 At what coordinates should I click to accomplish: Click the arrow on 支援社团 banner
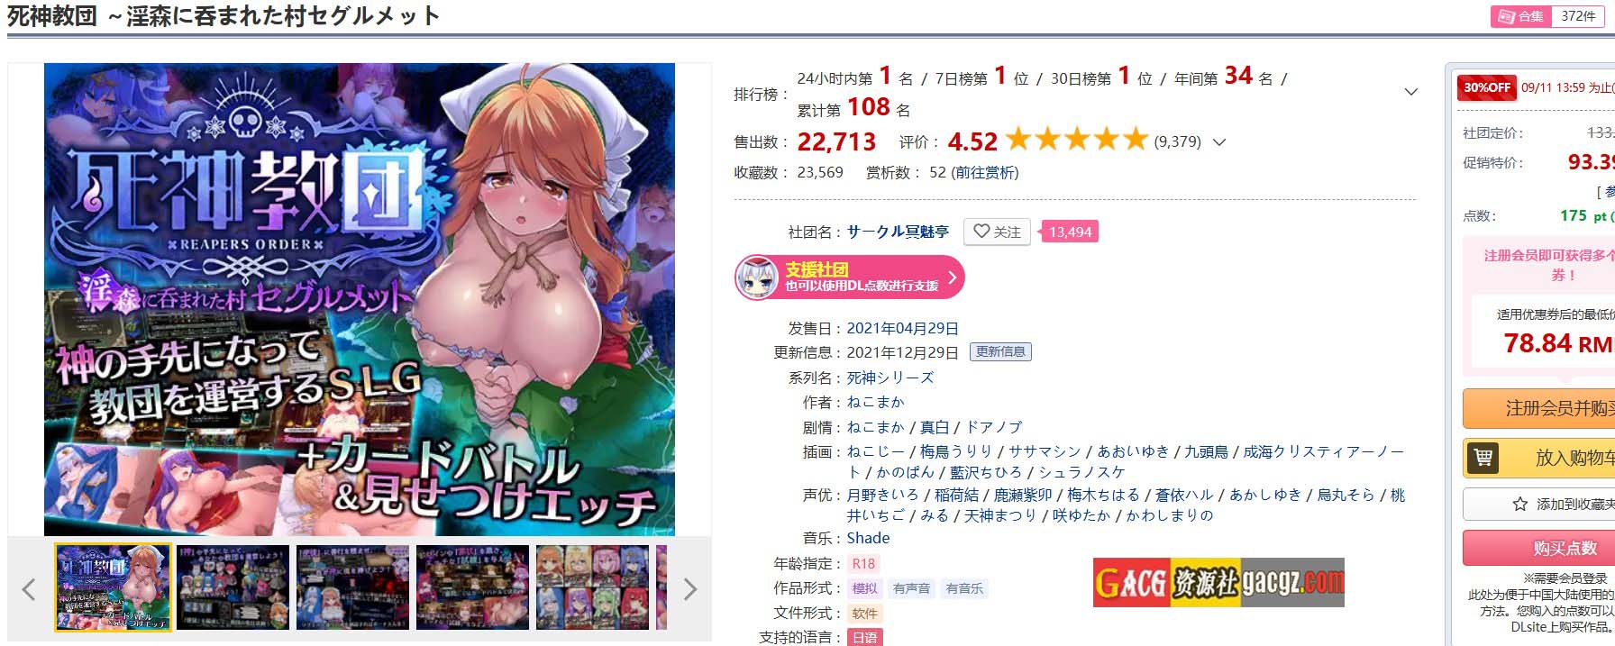(952, 278)
